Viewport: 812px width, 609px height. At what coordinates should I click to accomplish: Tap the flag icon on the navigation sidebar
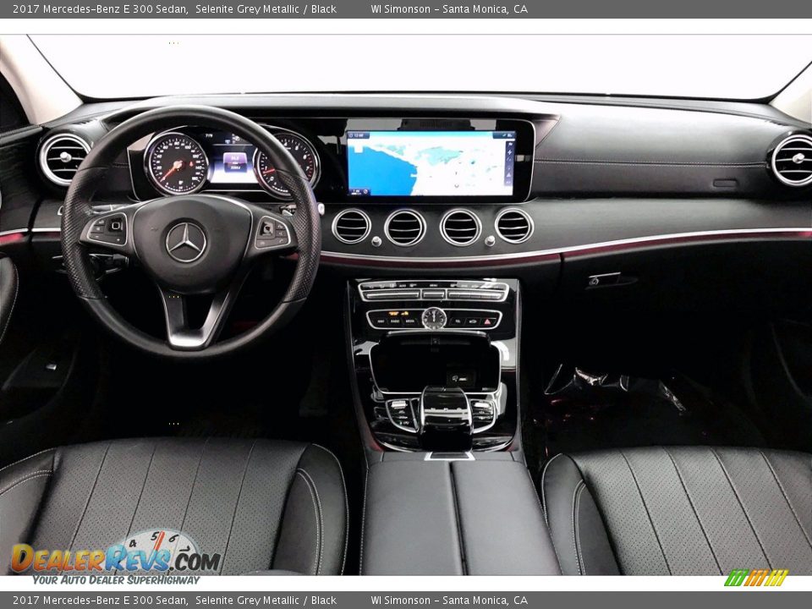[x=509, y=145]
